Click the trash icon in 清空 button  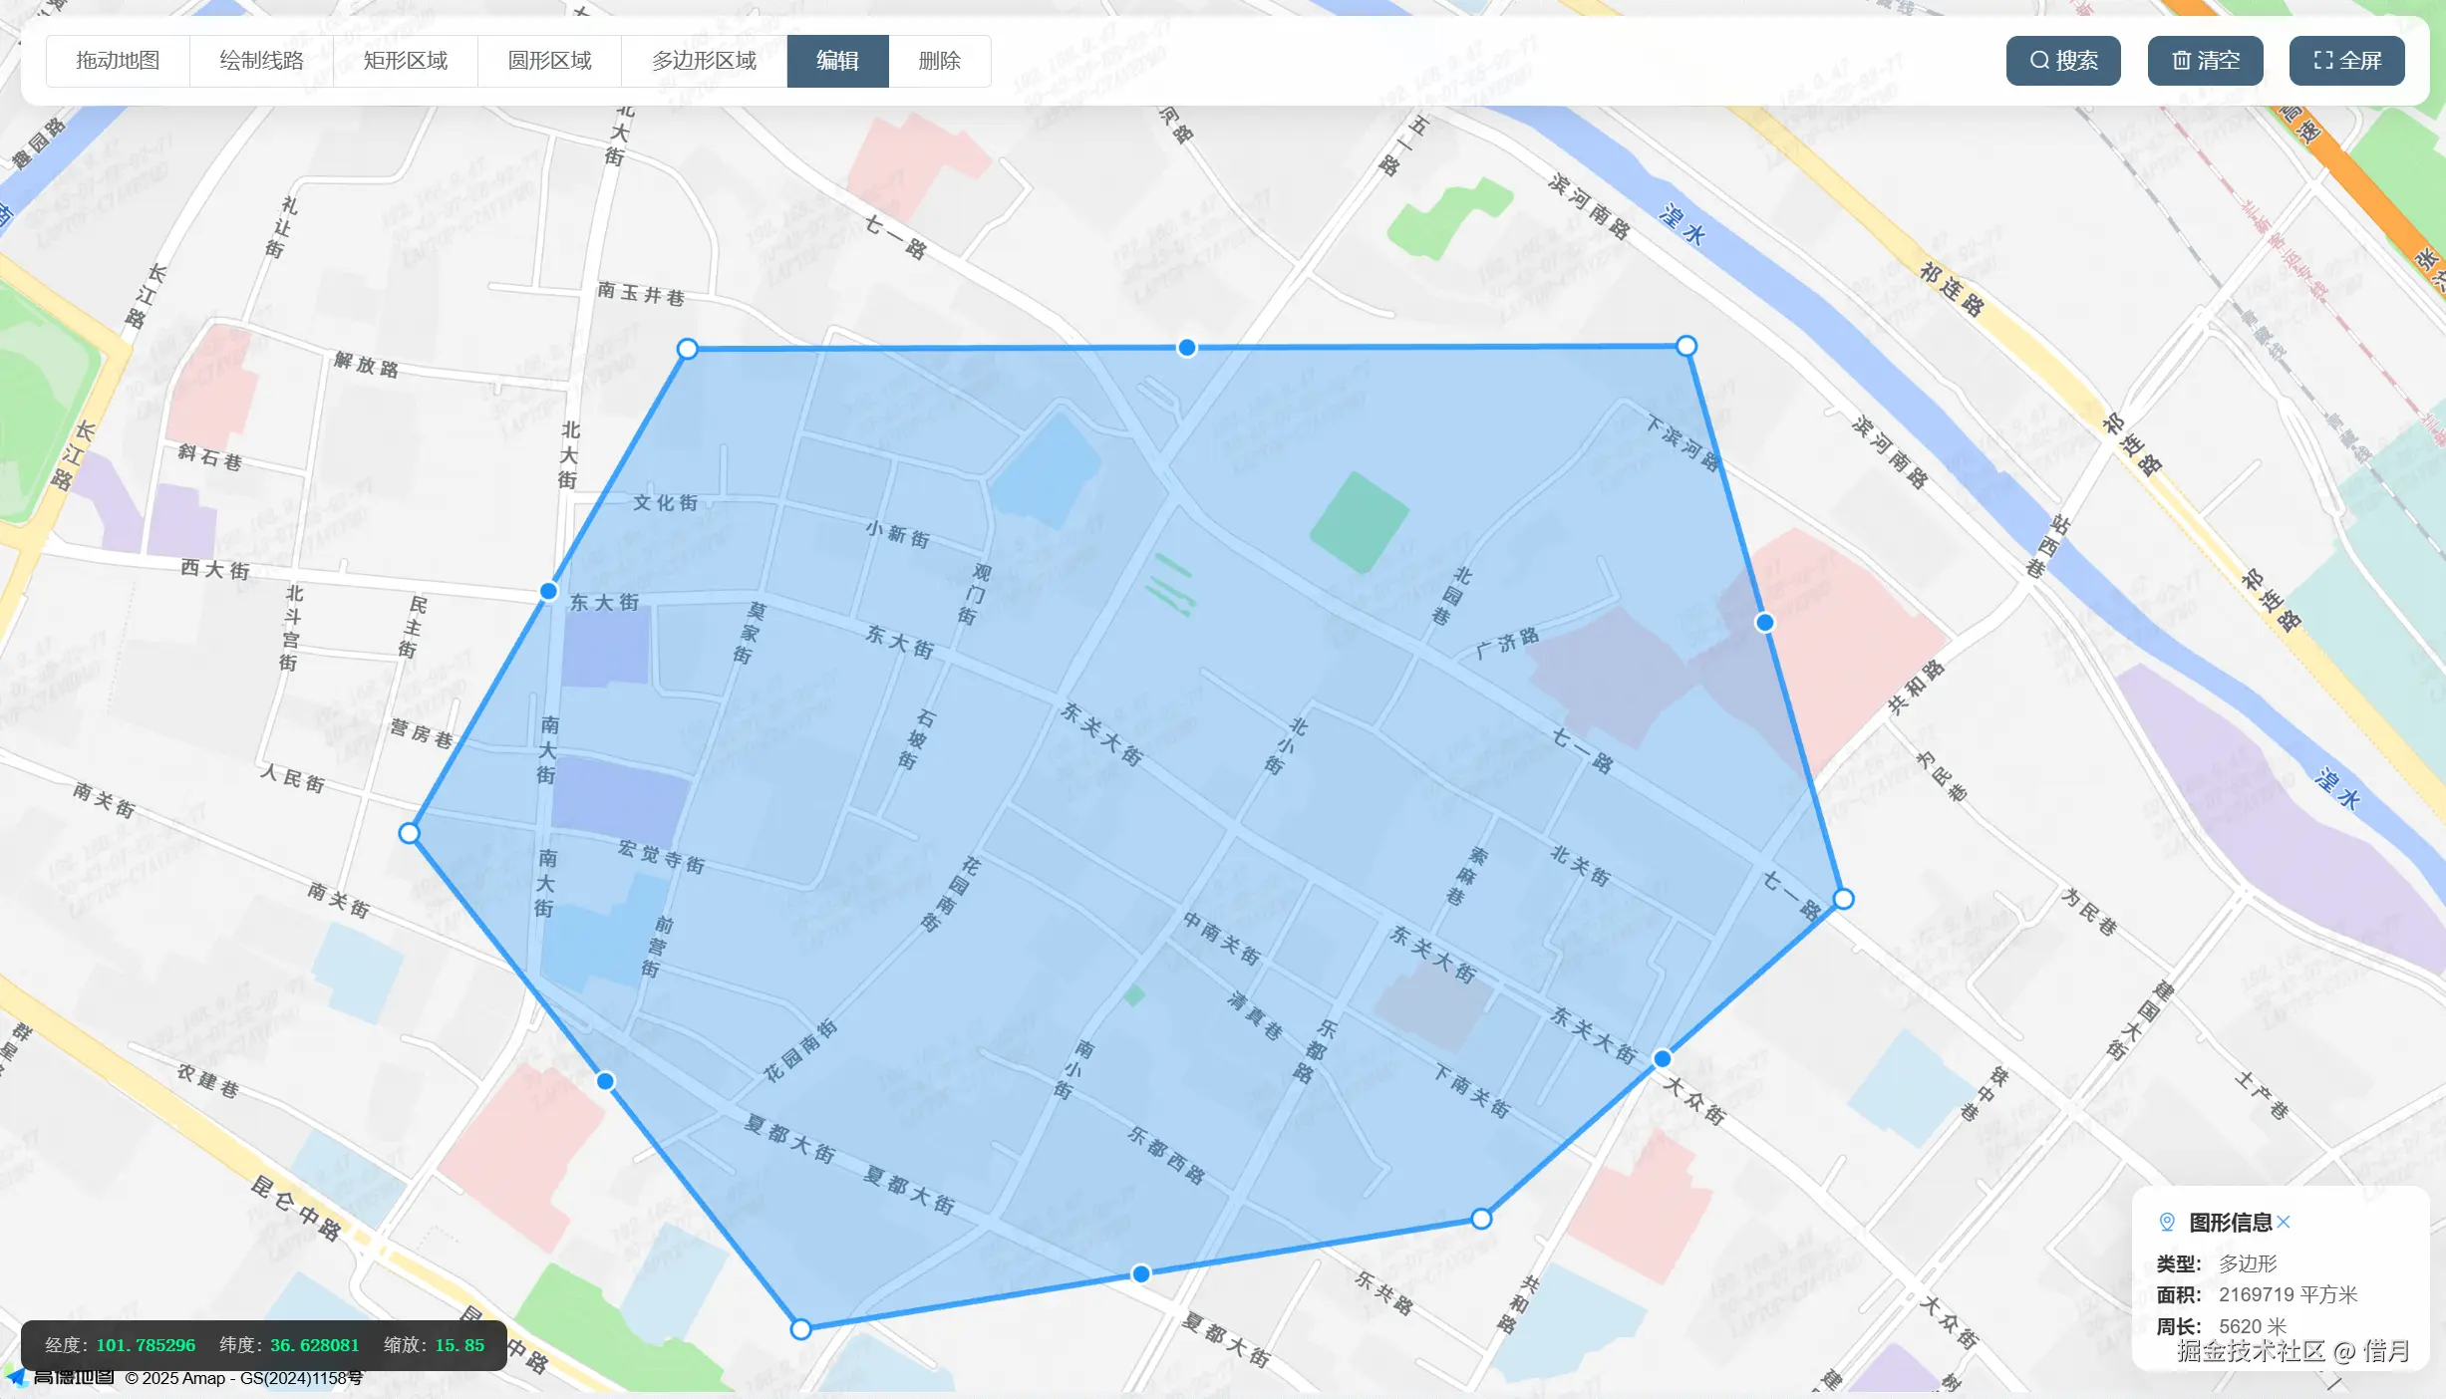click(x=2181, y=61)
